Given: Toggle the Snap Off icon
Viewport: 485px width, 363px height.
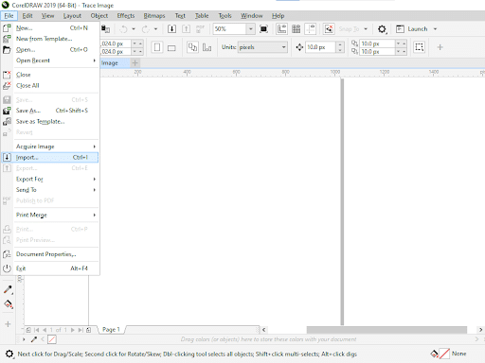Looking at the screenshot, I should point(329,29).
